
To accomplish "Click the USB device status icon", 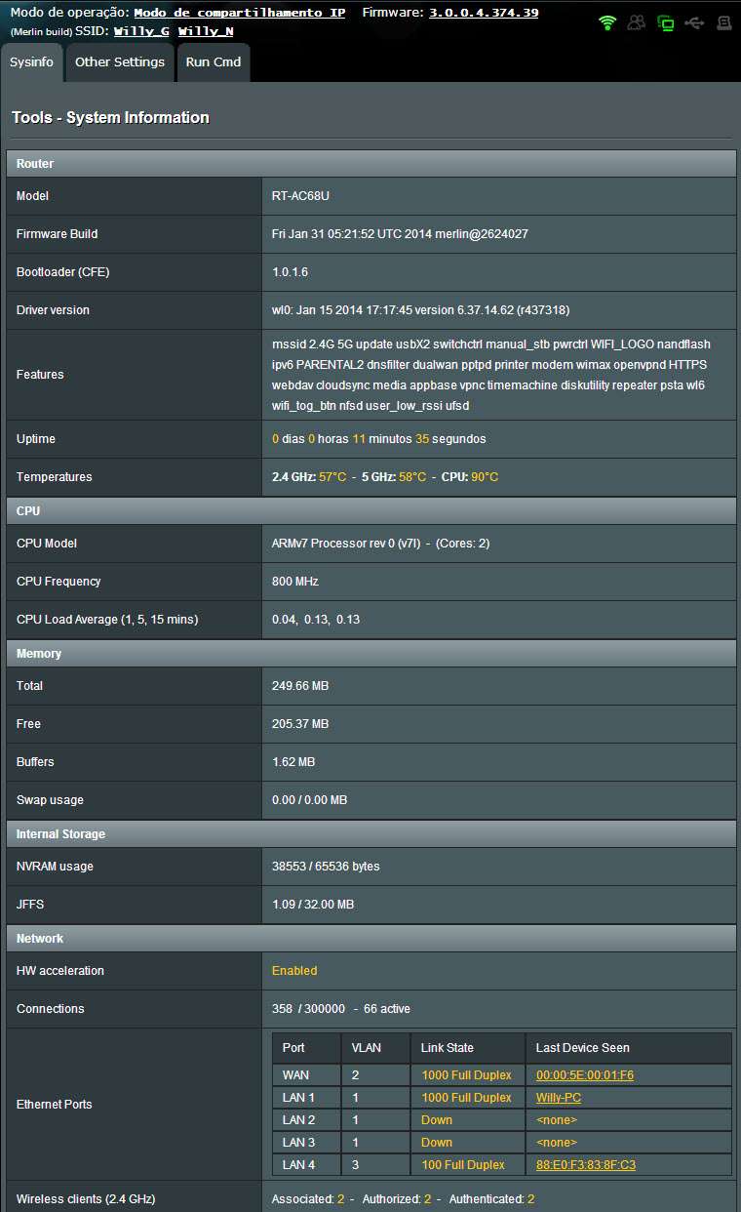I will pyautogui.click(x=694, y=22).
